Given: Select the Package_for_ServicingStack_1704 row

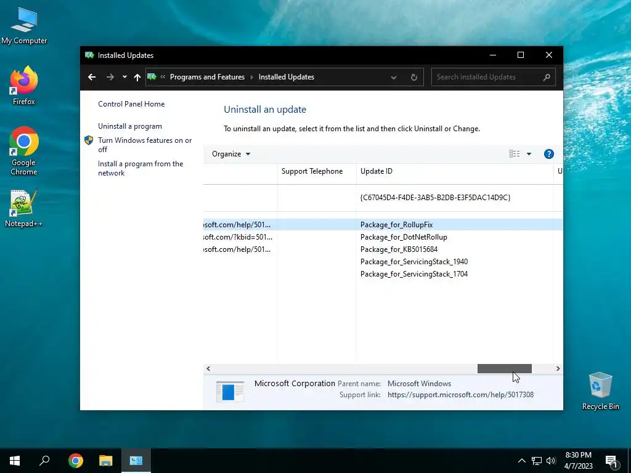Looking at the screenshot, I should (383, 274).
